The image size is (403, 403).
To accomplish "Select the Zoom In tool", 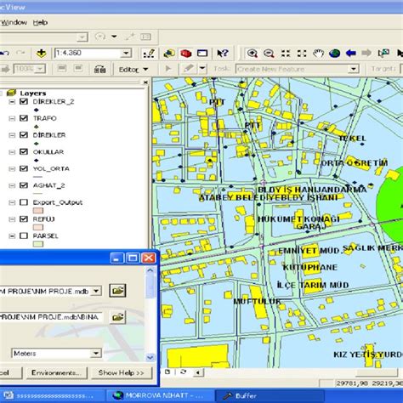I will point(252,53).
